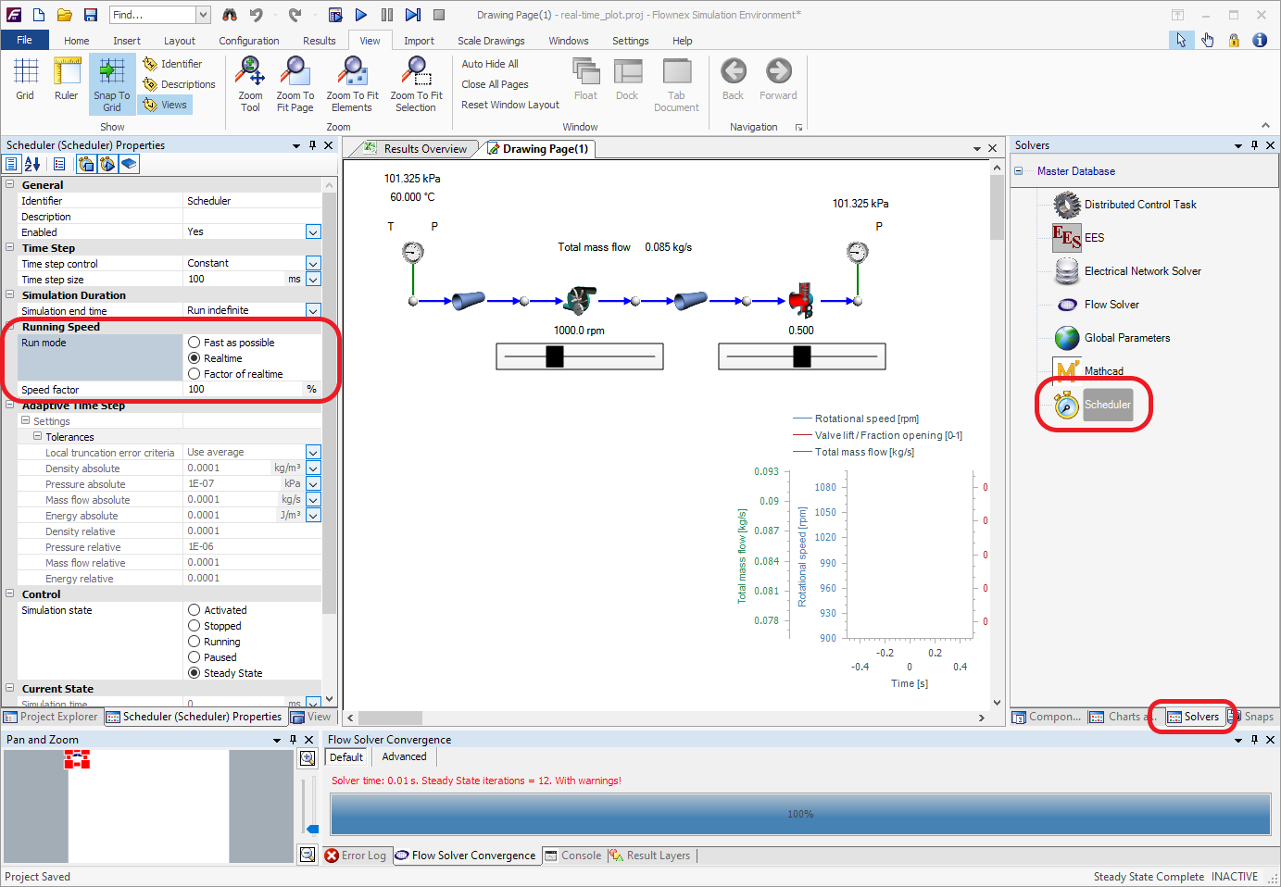Screen dimensions: 1281x887
Task: Select the pump component in drawing
Action: coord(581,300)
